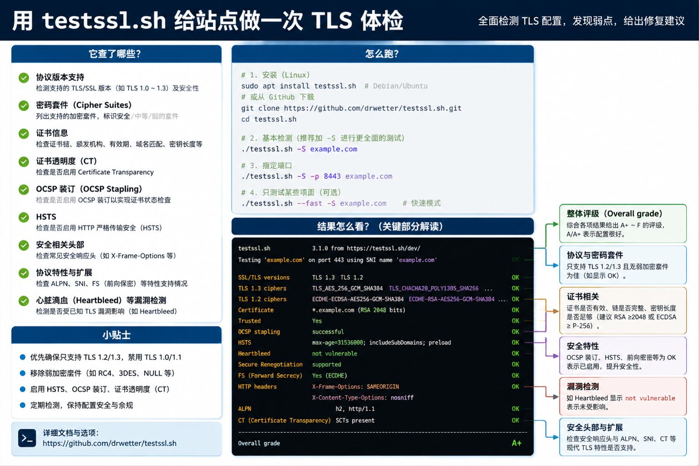Image resolution: width=699 pixels, height=466 pixels.
Task: Click "OCSP stapling" in the terminal output
Action: pos(259,332)
